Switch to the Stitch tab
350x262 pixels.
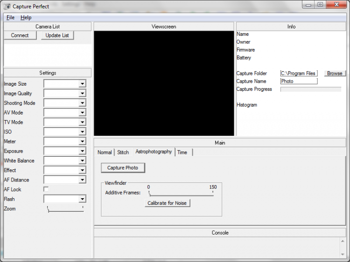click(x=123, y=152)
